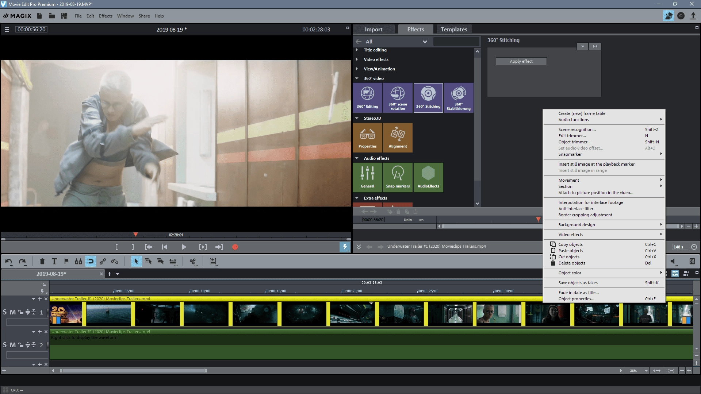This screenshot has width=701, height=394.
Task: Click the preview monitor position slider
Action: (176, 239)
